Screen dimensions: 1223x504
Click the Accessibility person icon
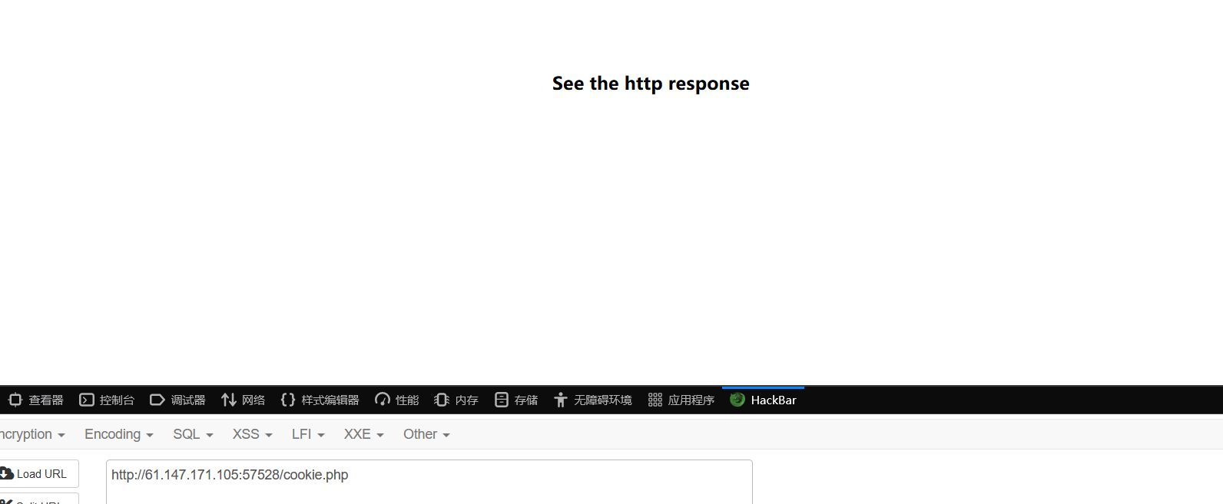[x=561, y=400]
